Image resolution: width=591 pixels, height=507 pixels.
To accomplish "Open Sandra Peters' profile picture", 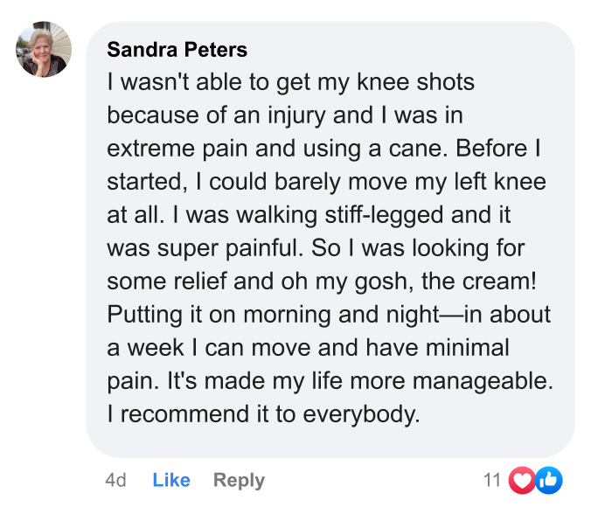I will click(x=43, y=50).
